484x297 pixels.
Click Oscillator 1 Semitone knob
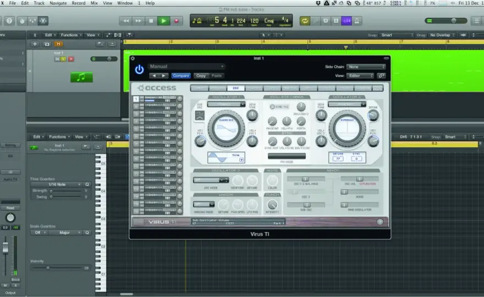tap(252, 116)
